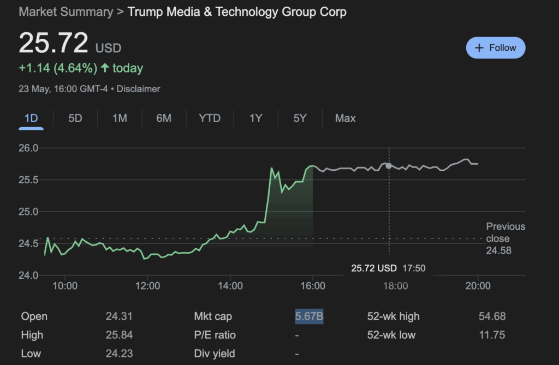Show the Max time range chart
The width and height of the screenshot is (559, 365).
pos(345,118)
